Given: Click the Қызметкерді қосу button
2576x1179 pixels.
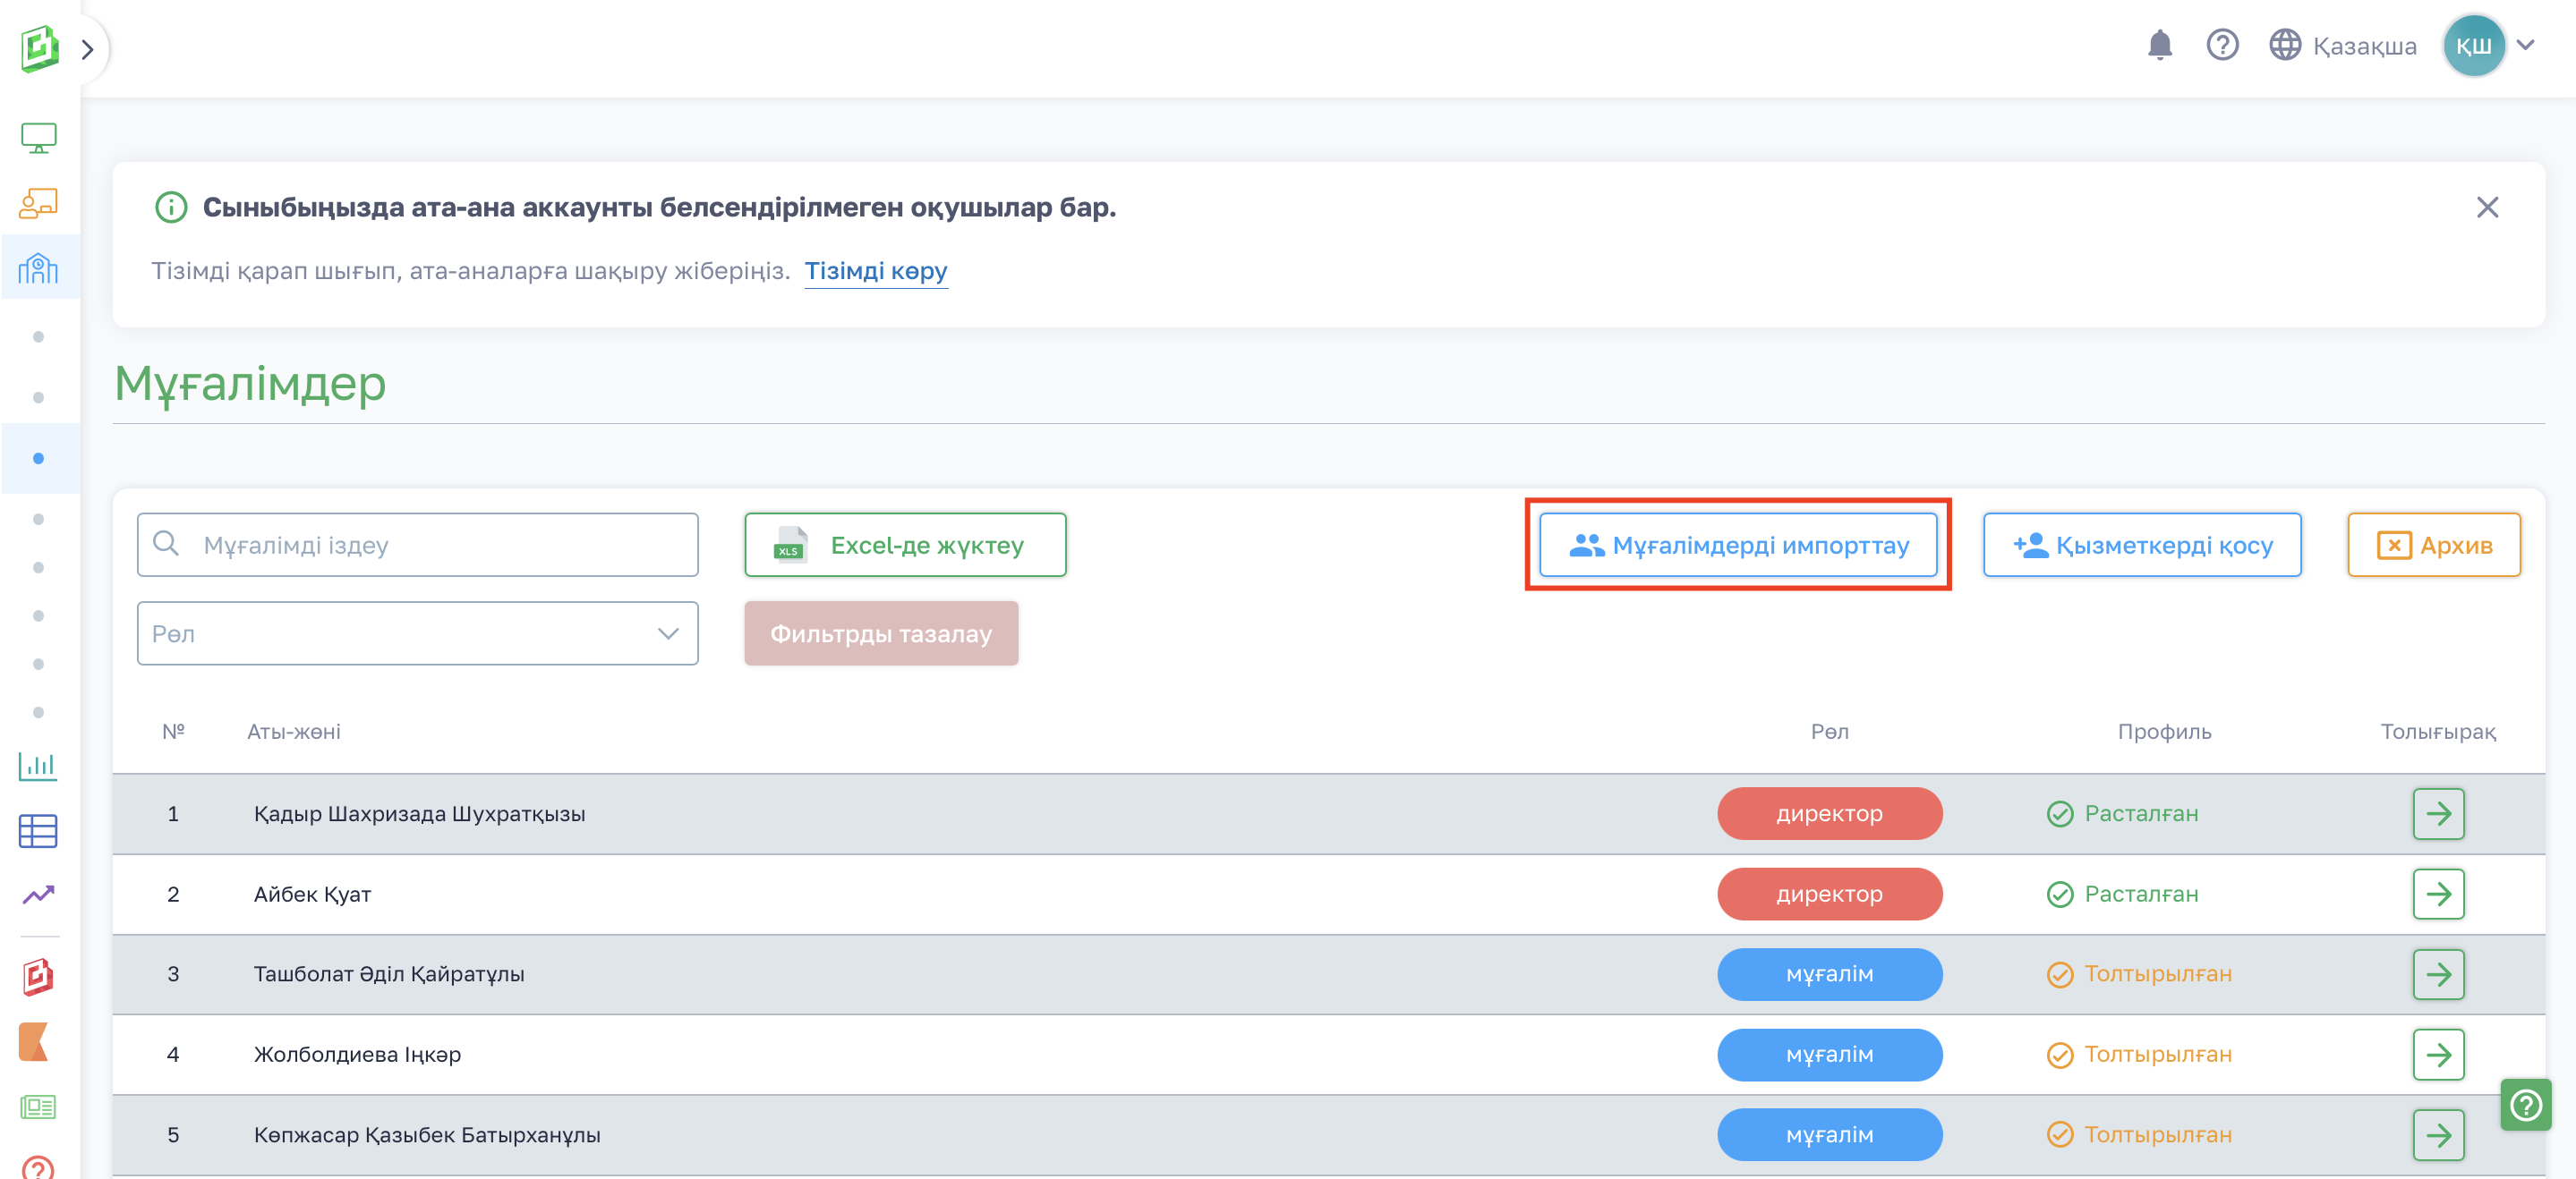Looking at the screenshot, I should (x=2141, y=546).
